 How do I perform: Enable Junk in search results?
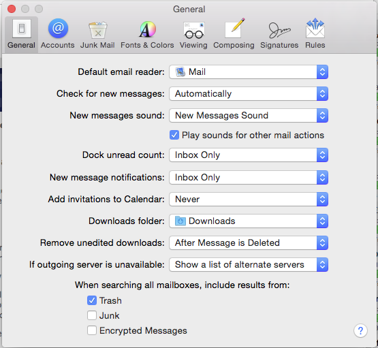point(92,315)
